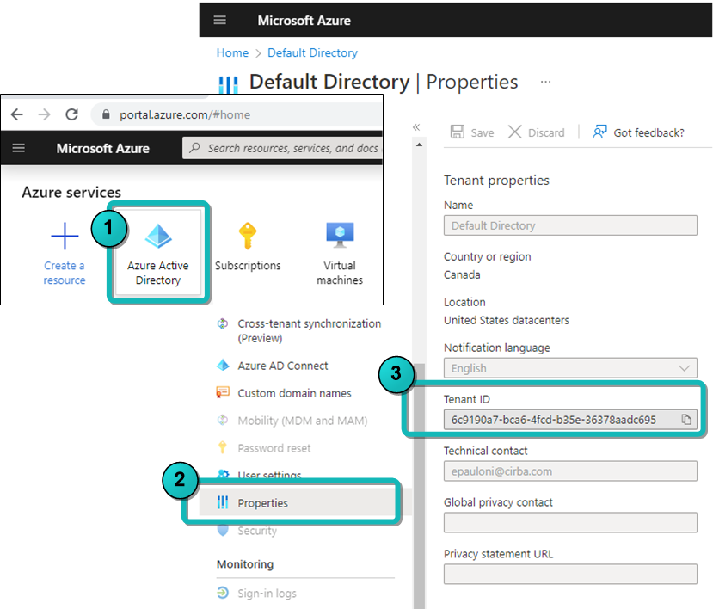
Task: Click the Azure Active Directory label
Action: (158, 273)
